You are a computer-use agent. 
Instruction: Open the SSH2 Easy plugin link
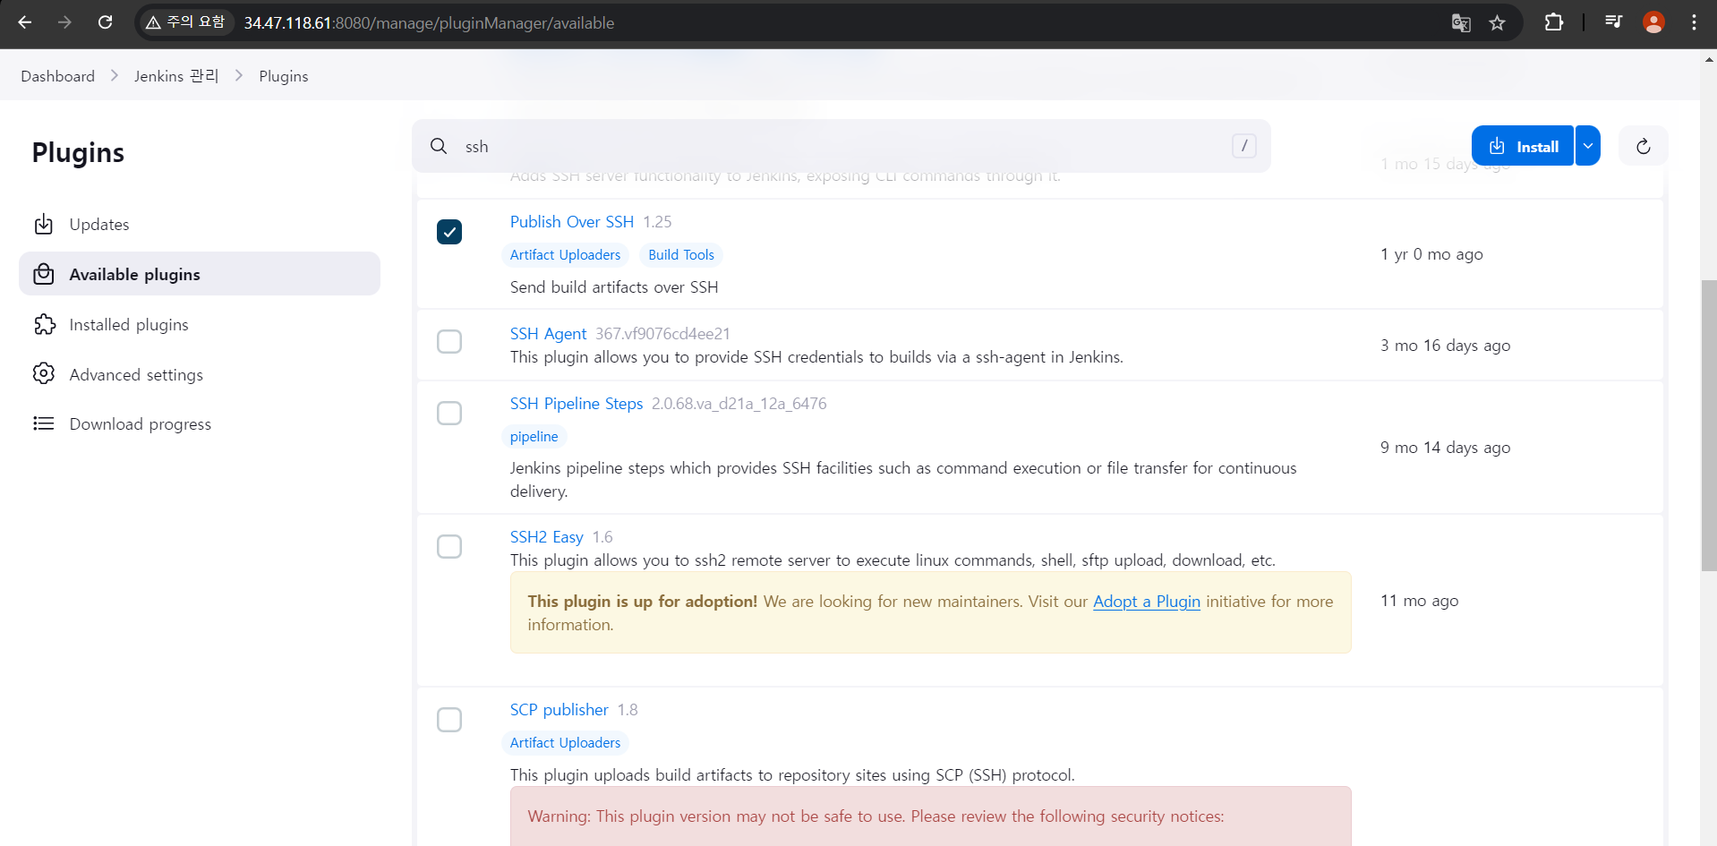(x=547, y=537)
